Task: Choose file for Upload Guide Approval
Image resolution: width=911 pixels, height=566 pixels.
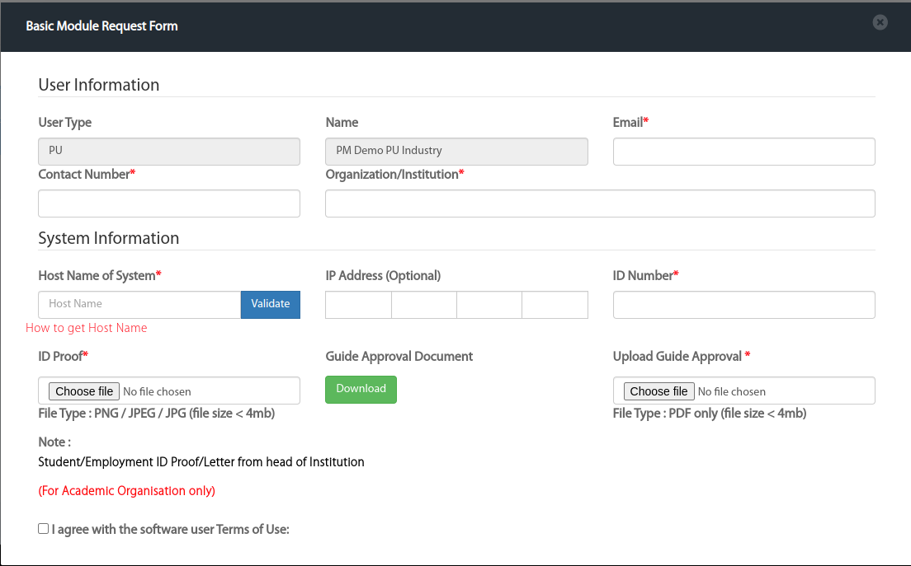Action: tap(658, 391)
